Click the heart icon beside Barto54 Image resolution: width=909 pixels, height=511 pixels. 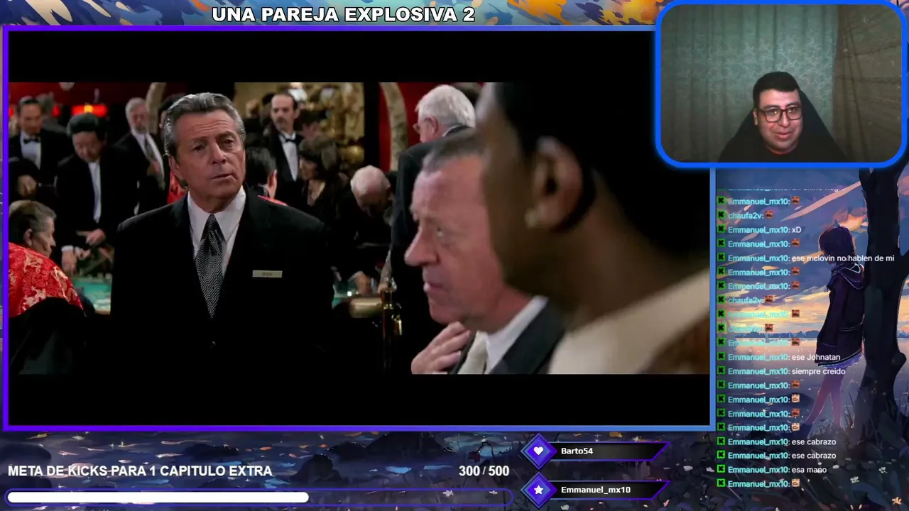click(538, 451)
